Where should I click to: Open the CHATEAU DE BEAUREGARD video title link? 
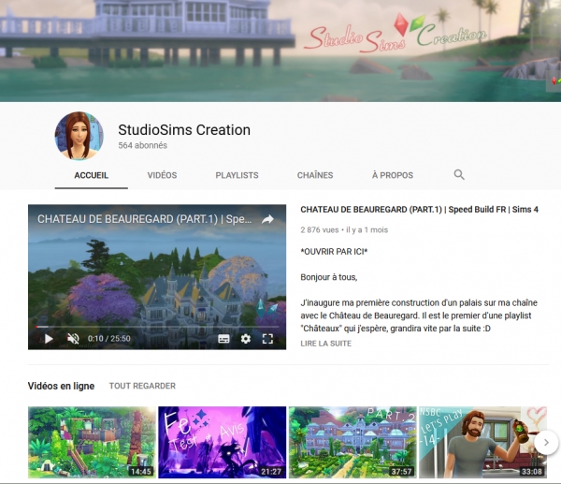tap(419, 210)
